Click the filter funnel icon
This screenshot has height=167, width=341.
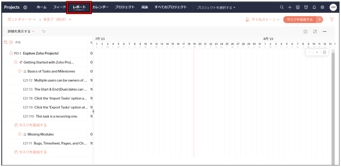coord(331,19)
